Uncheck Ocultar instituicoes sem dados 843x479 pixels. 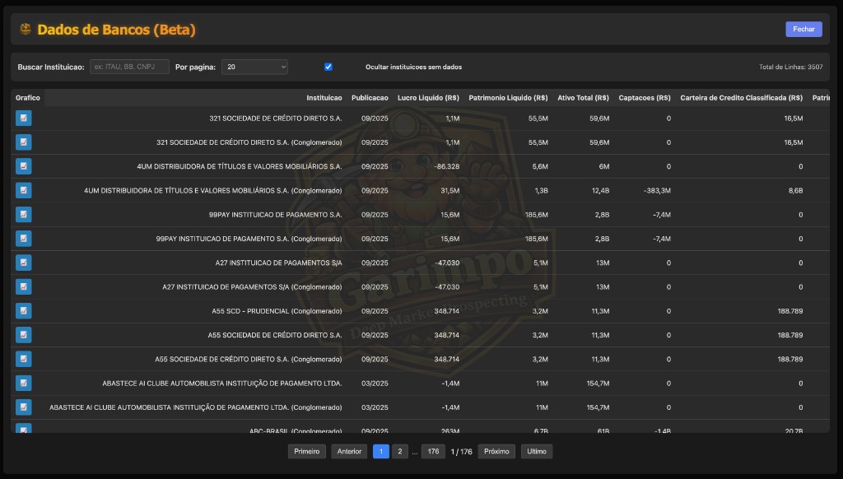328,67
